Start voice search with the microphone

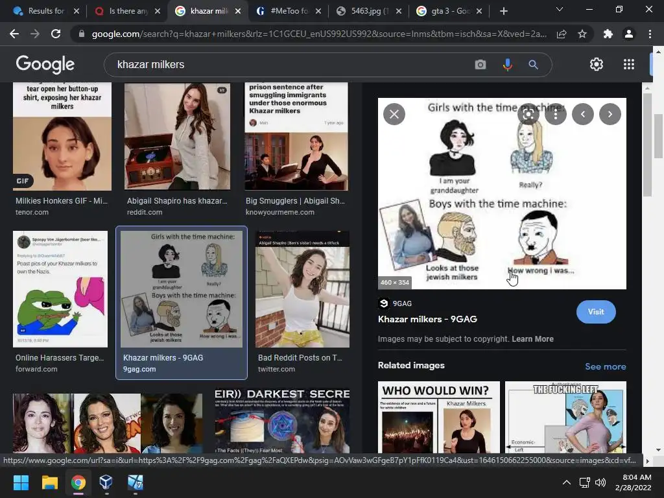pyautogui.click(x=507, y=64)
